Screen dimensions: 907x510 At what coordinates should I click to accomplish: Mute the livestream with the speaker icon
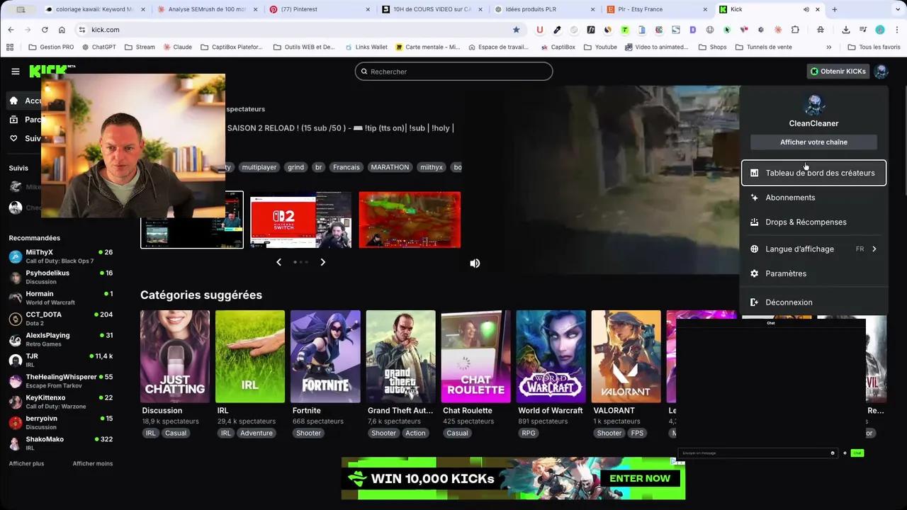475,263
